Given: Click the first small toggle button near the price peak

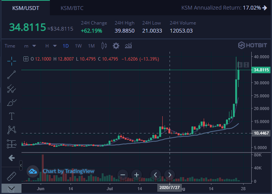Looking at the screenshot, I should [239, 65].
